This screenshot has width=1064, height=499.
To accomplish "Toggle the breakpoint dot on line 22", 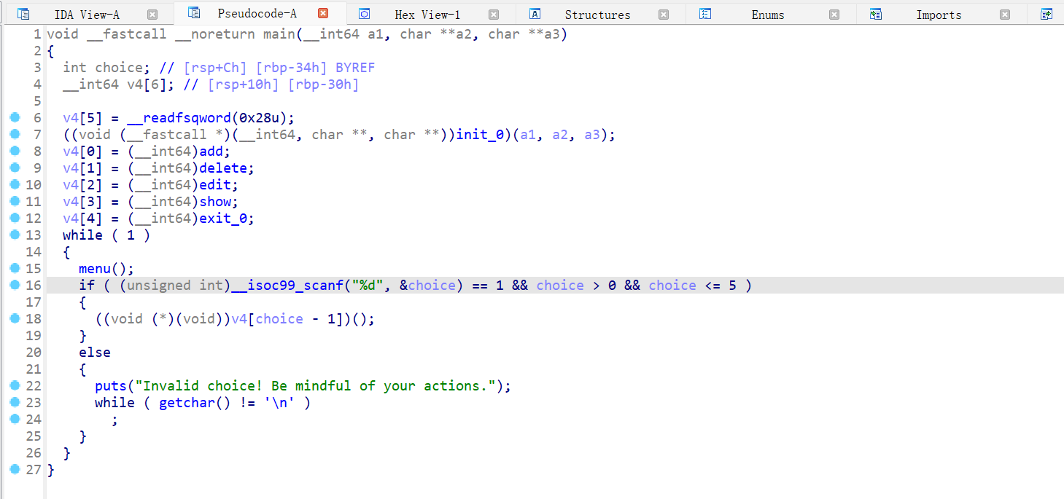I will click(15, 386).
